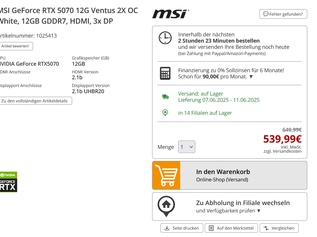This screenshot has height=237, width=317.
Task: Click the green store location pin icon
Action: (x=165, y=112)
